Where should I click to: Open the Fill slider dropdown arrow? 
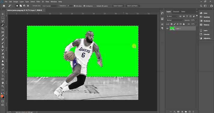196,24
